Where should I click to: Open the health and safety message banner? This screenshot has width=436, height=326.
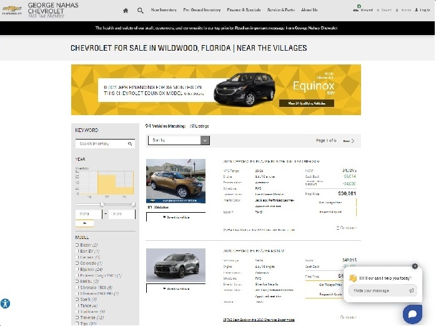pyautogui.click(x=216, y=28)
